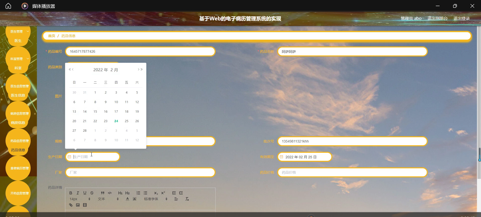Viewport: 481px width, 217px height.
Task: Open the 病房信息管理 sidebar menu
Action: click(x=18, y=113)
